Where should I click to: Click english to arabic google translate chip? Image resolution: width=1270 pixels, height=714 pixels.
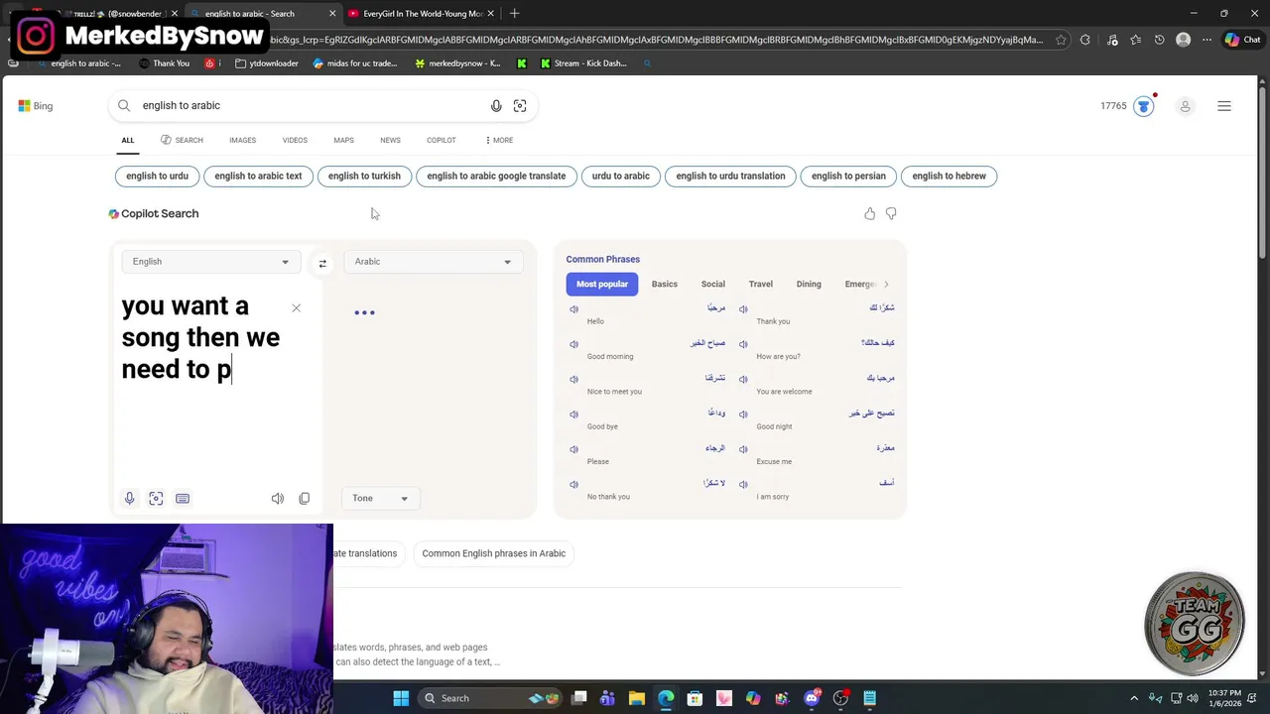tap(496, 176)
